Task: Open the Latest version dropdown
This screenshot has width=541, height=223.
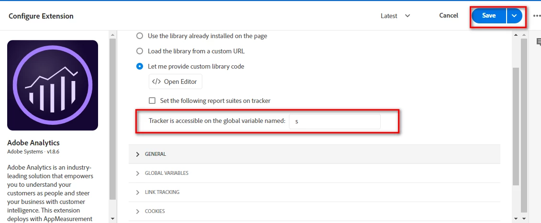Action: [x=396, y=16]
